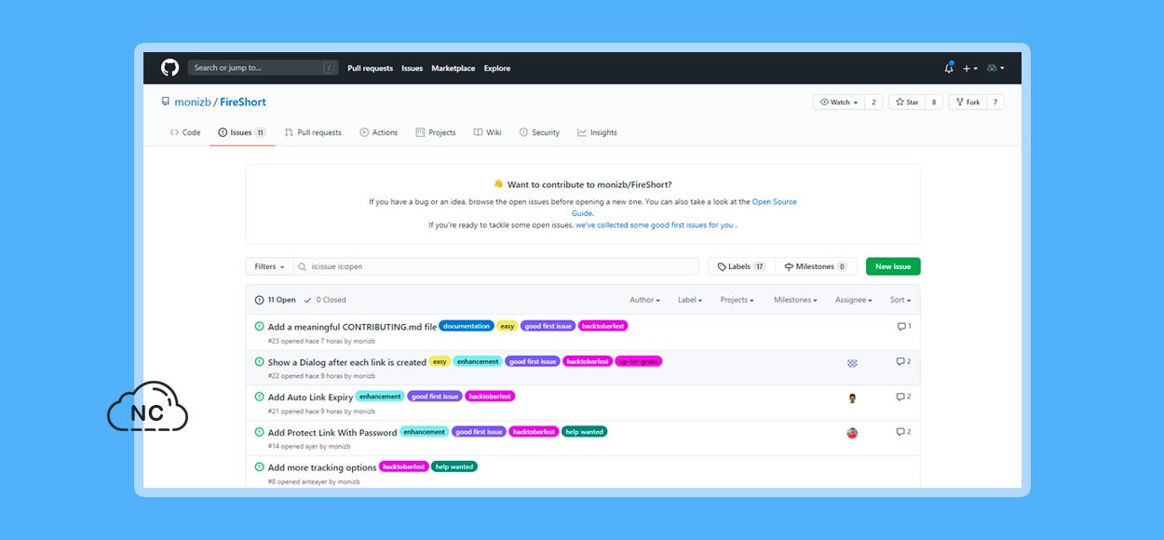Open the Add Auto Link Expiry issue
1164x540 pixels.
tap(310, 398)
